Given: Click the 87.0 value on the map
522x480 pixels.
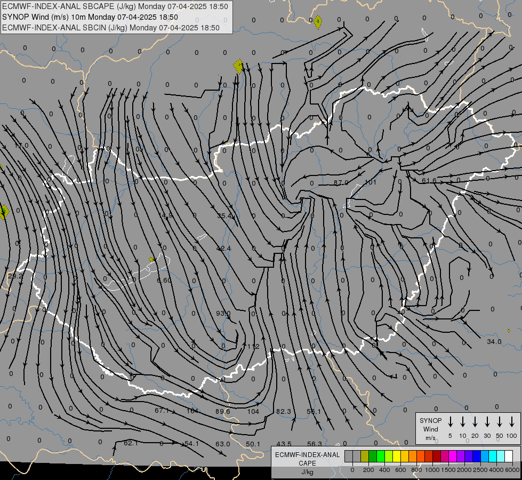Looking at the screenshot, I should [x=341, y=183].
